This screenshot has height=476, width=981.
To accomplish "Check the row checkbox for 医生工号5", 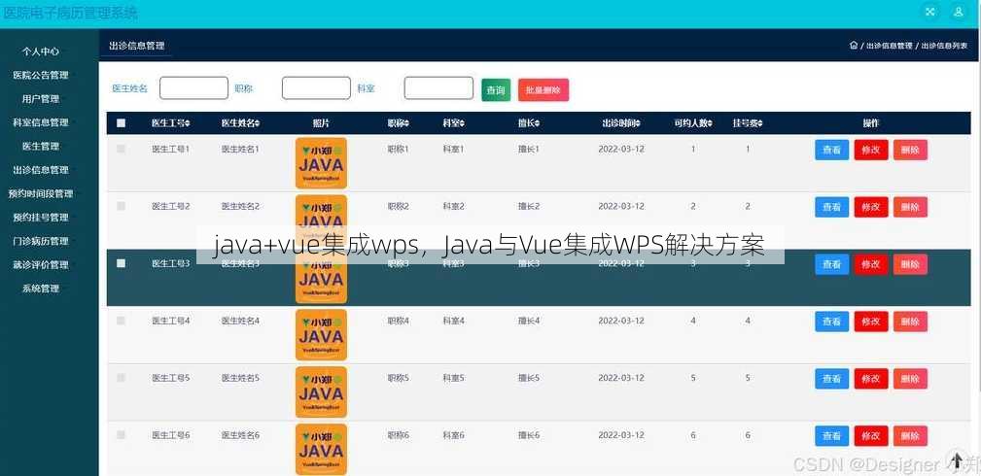I will [x=121, y=378].
